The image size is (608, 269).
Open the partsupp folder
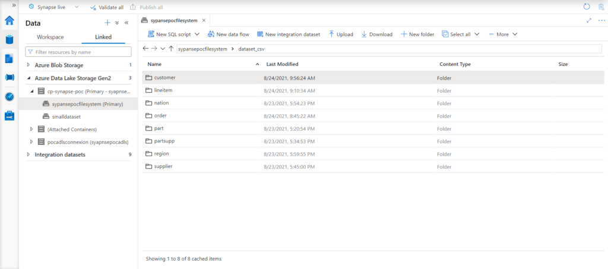click(164, 141)
